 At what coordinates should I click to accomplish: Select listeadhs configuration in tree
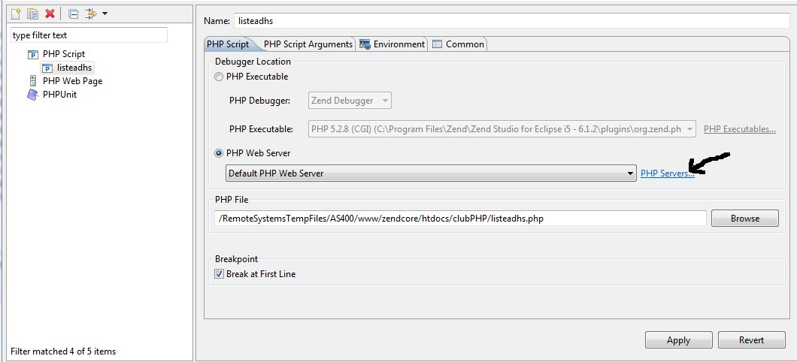pos(74,68)
